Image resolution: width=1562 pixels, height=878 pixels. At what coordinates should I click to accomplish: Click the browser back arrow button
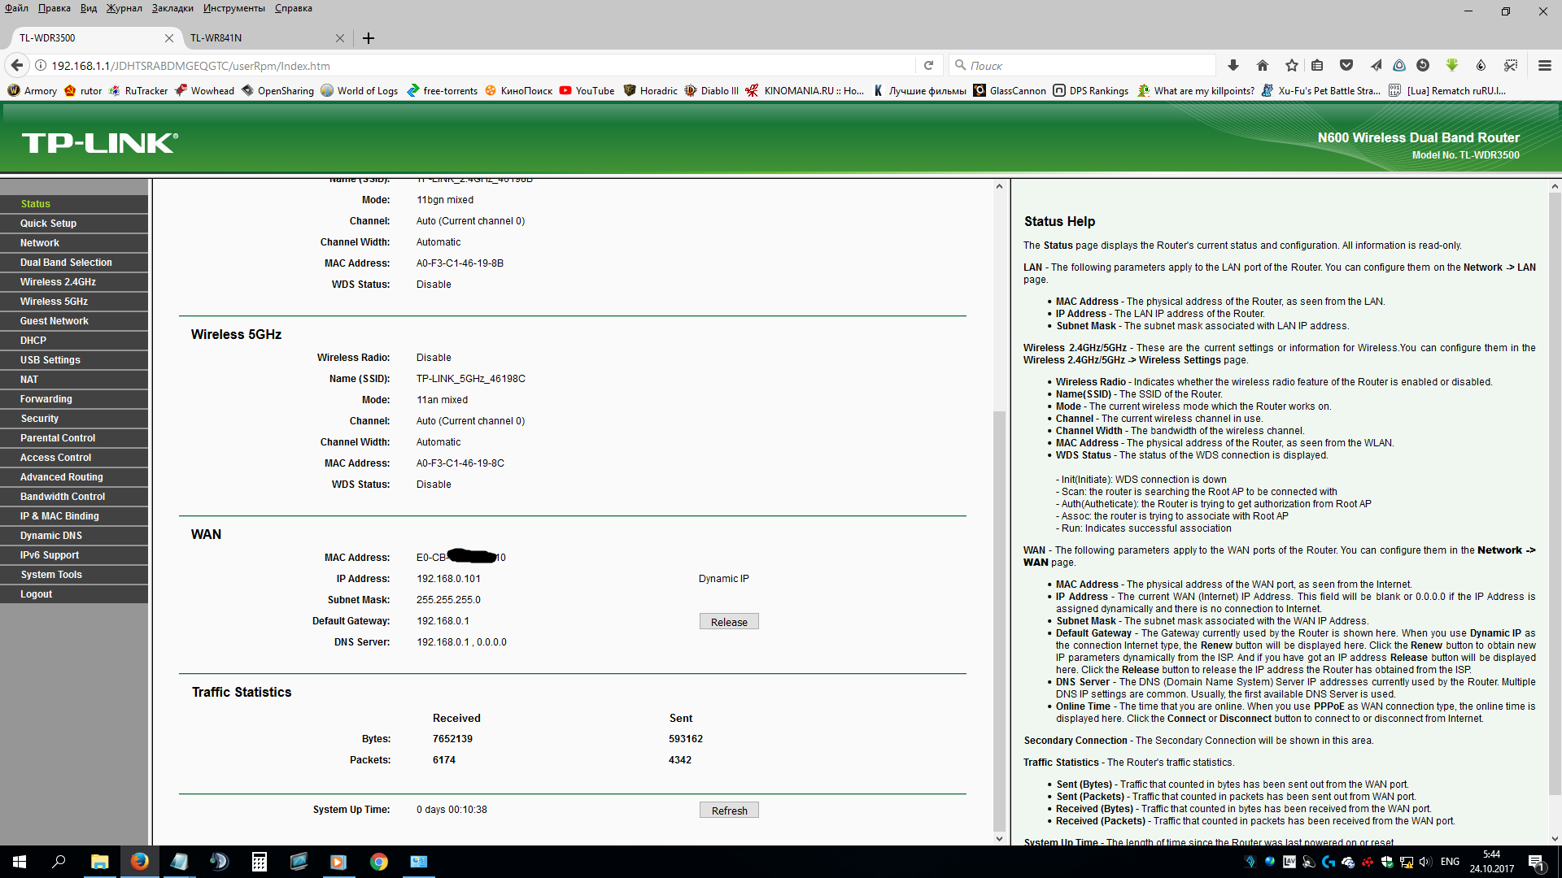(x=17, y=65)
